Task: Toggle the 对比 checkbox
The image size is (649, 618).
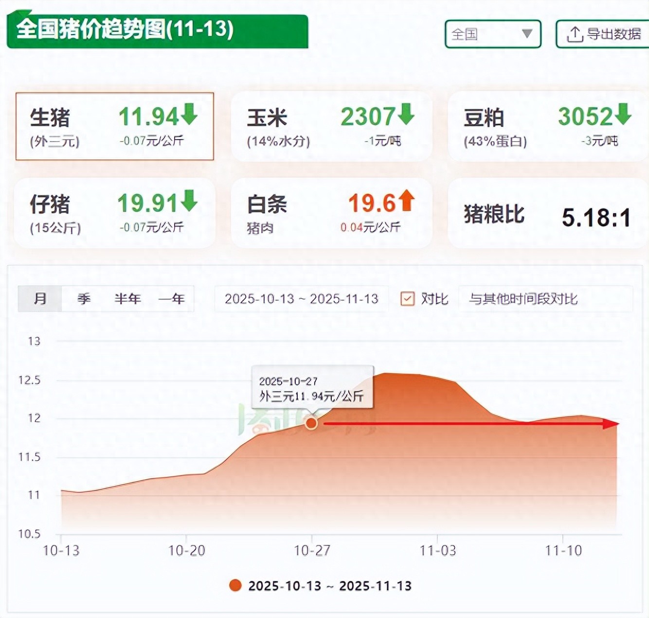Action: 407,298
